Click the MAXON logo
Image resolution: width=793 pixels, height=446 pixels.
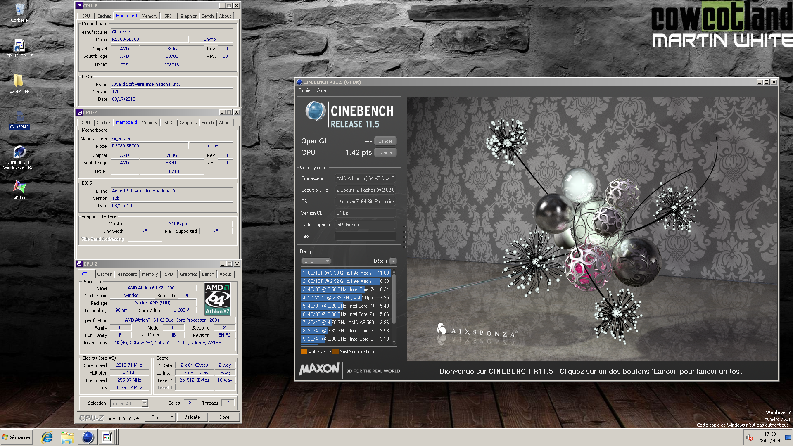coord(319,369)
